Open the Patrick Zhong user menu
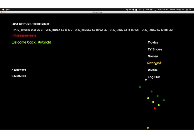194x138 pixels. pyautogui.click(x=175, y=10)
